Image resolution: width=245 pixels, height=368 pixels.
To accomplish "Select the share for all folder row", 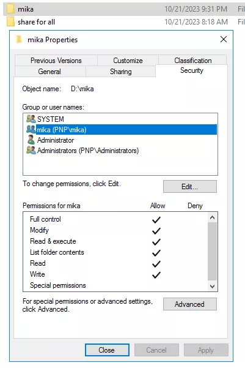I will 124,22.
